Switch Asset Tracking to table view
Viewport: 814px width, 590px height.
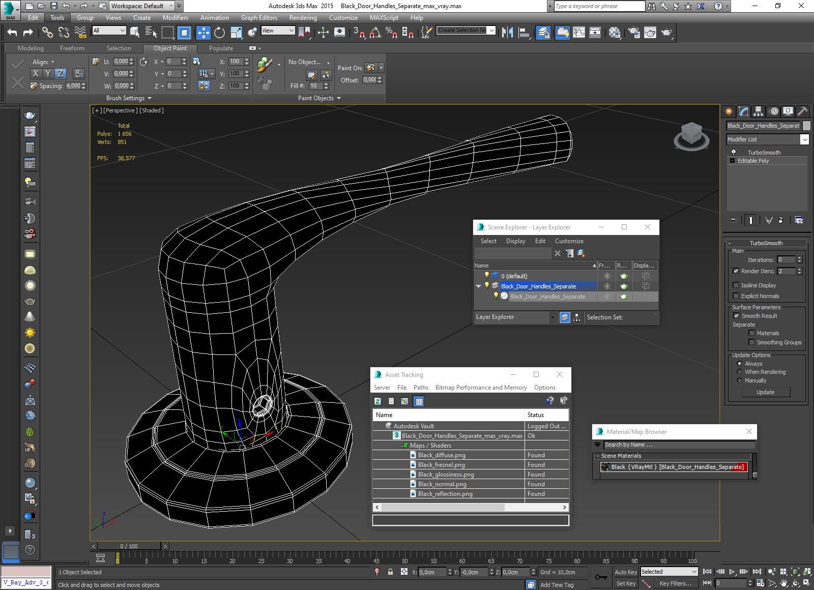tap(419, 401)
